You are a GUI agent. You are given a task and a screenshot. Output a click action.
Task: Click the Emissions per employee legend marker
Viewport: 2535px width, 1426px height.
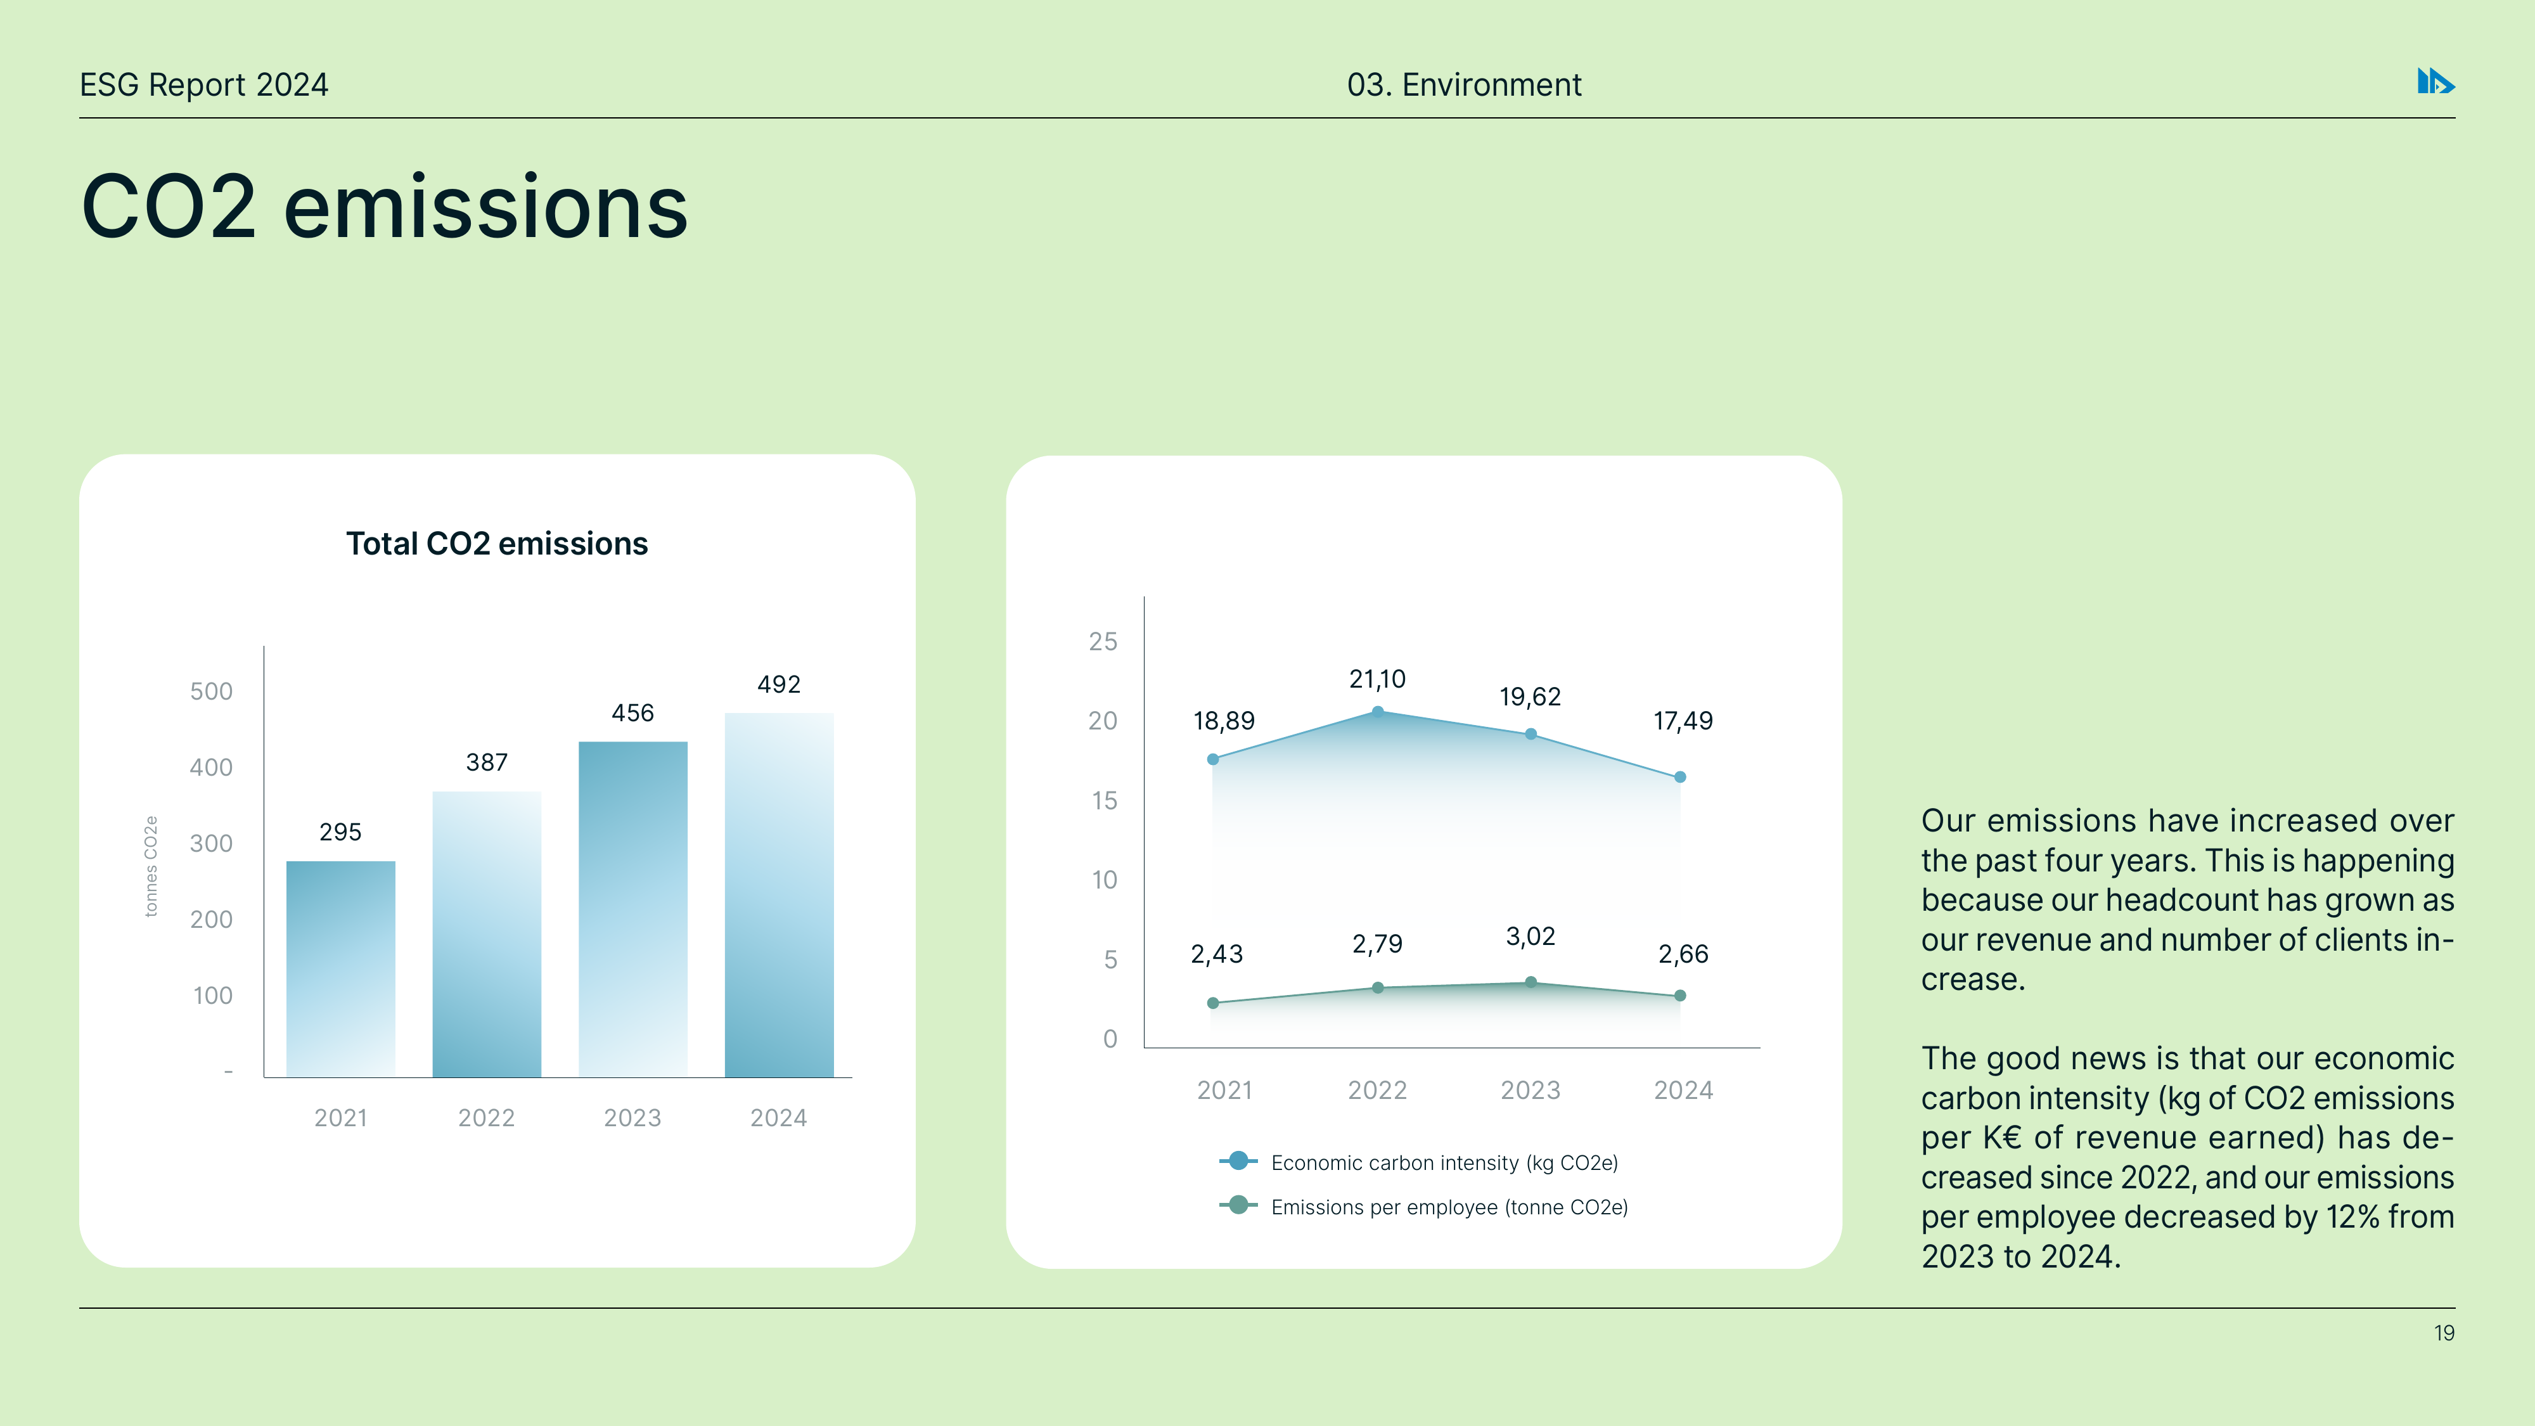tap(1238, 1205)
